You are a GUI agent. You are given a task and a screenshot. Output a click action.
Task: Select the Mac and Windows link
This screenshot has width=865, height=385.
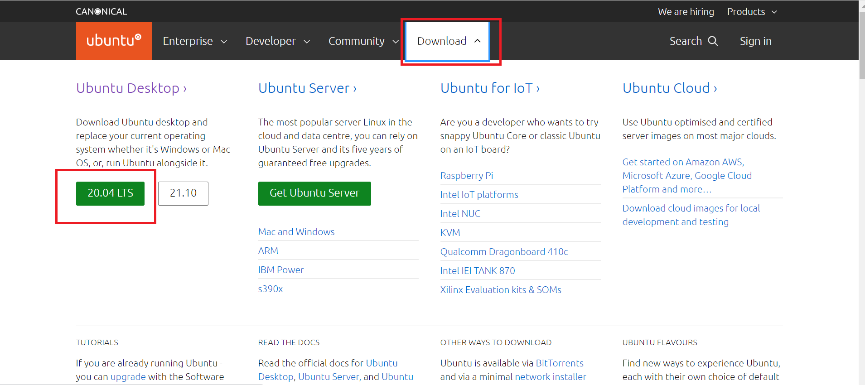point(296,232)
